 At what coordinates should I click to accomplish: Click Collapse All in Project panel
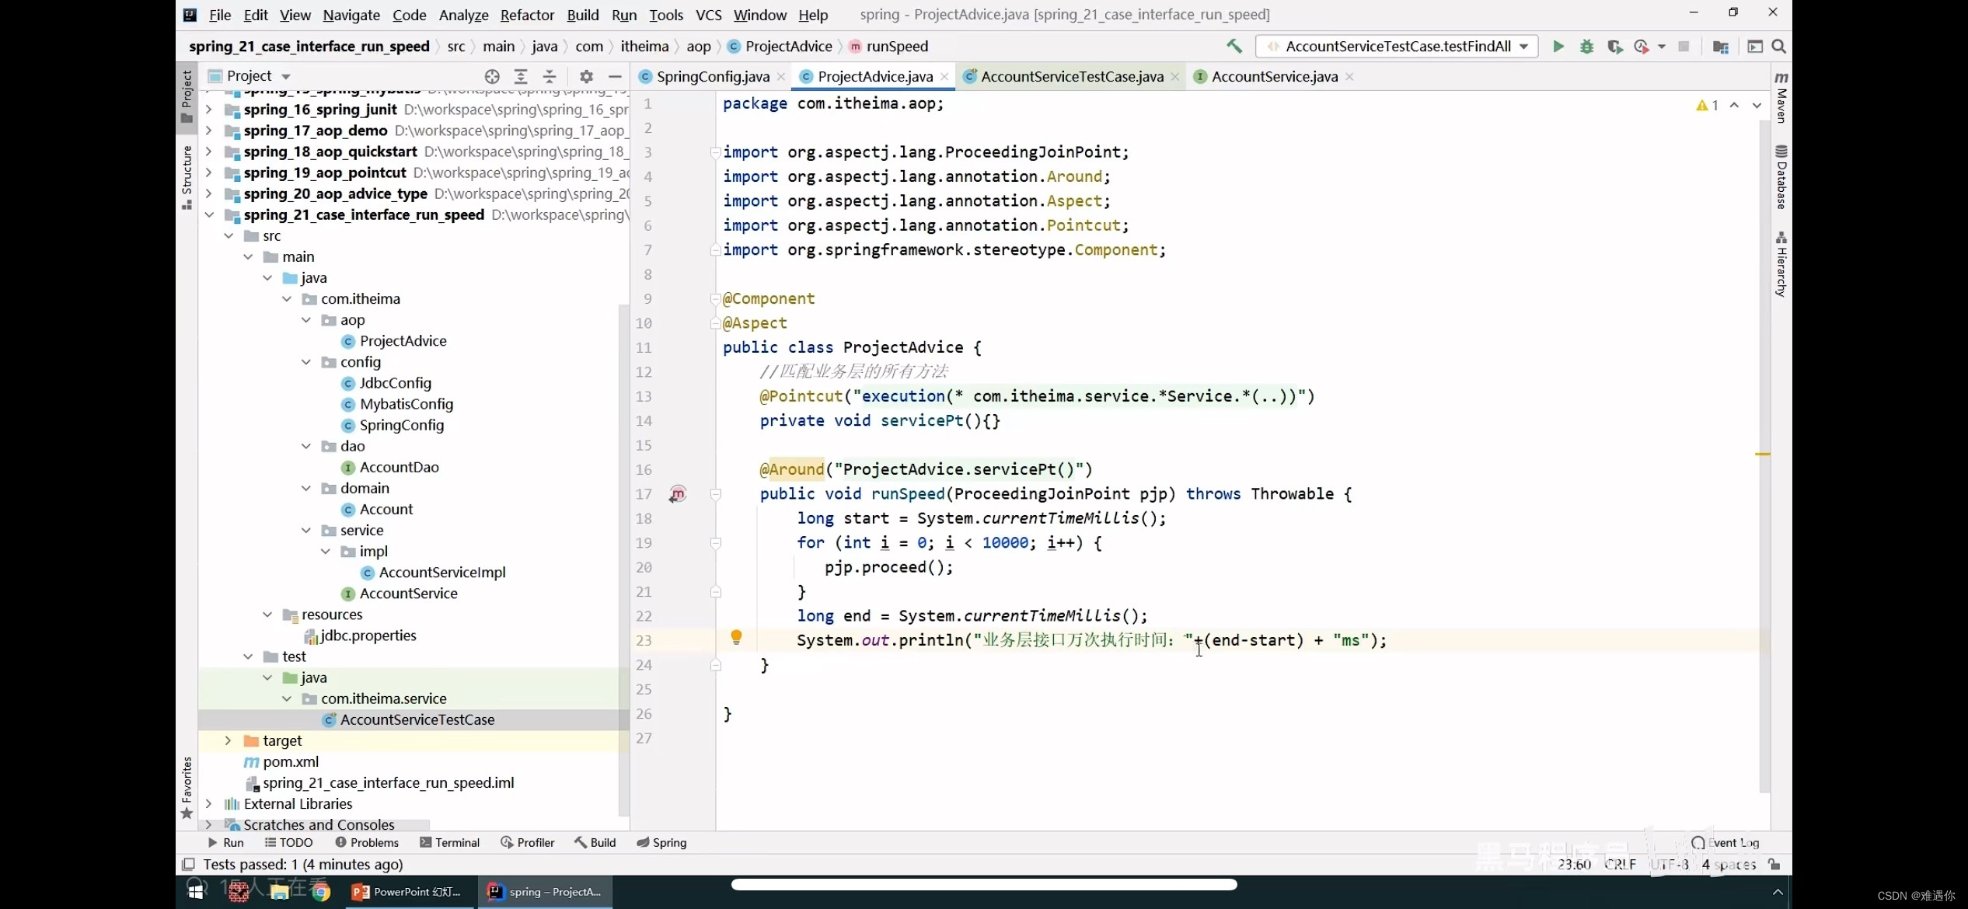pyautogui.click(x=550, y=76)
